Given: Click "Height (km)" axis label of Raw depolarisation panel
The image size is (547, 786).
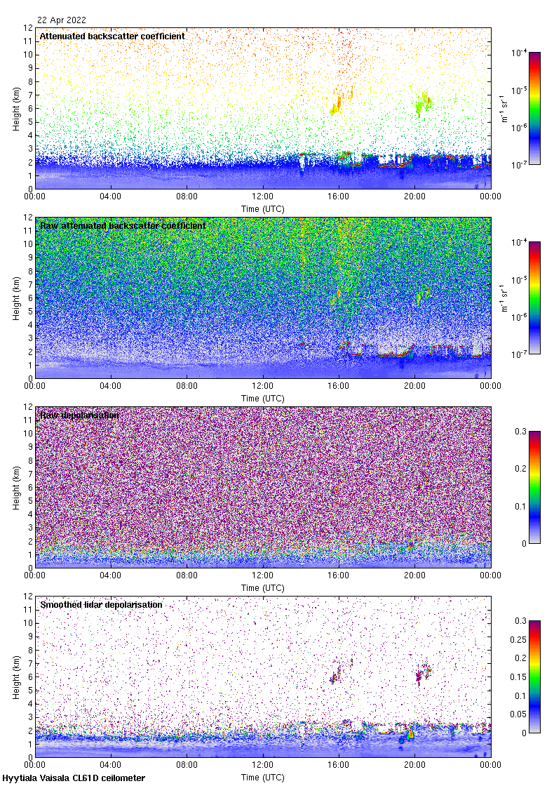Looking at the screenshot, I should [x=17, y=488].
